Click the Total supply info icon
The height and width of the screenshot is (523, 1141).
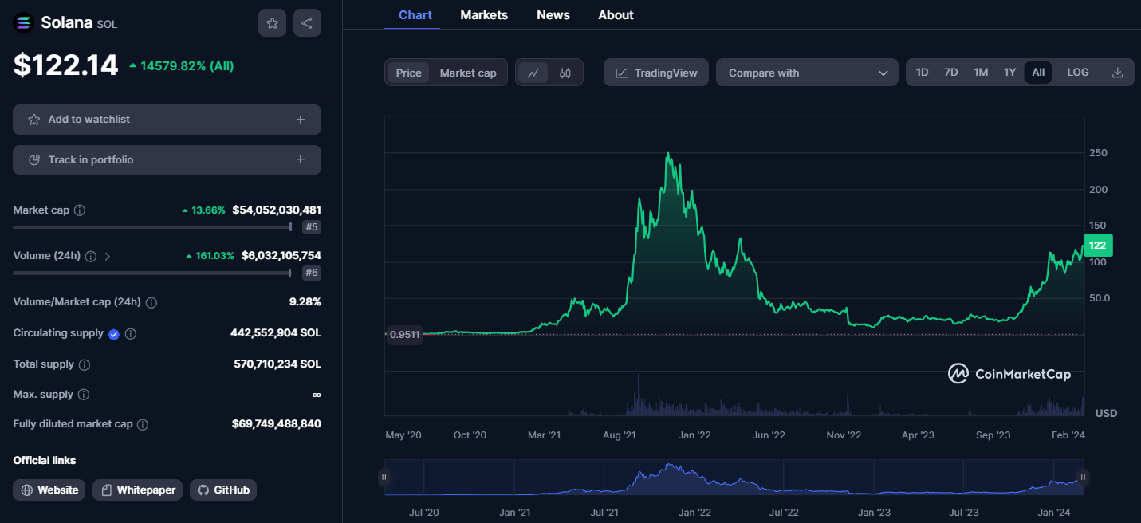[85, 364]
